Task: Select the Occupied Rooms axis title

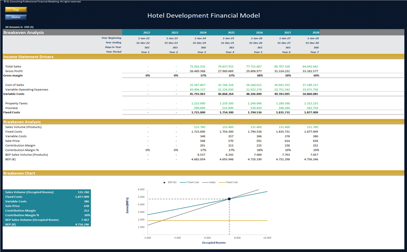Action: tap(214, 243)
